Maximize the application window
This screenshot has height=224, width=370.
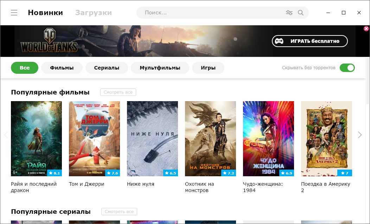344,13
